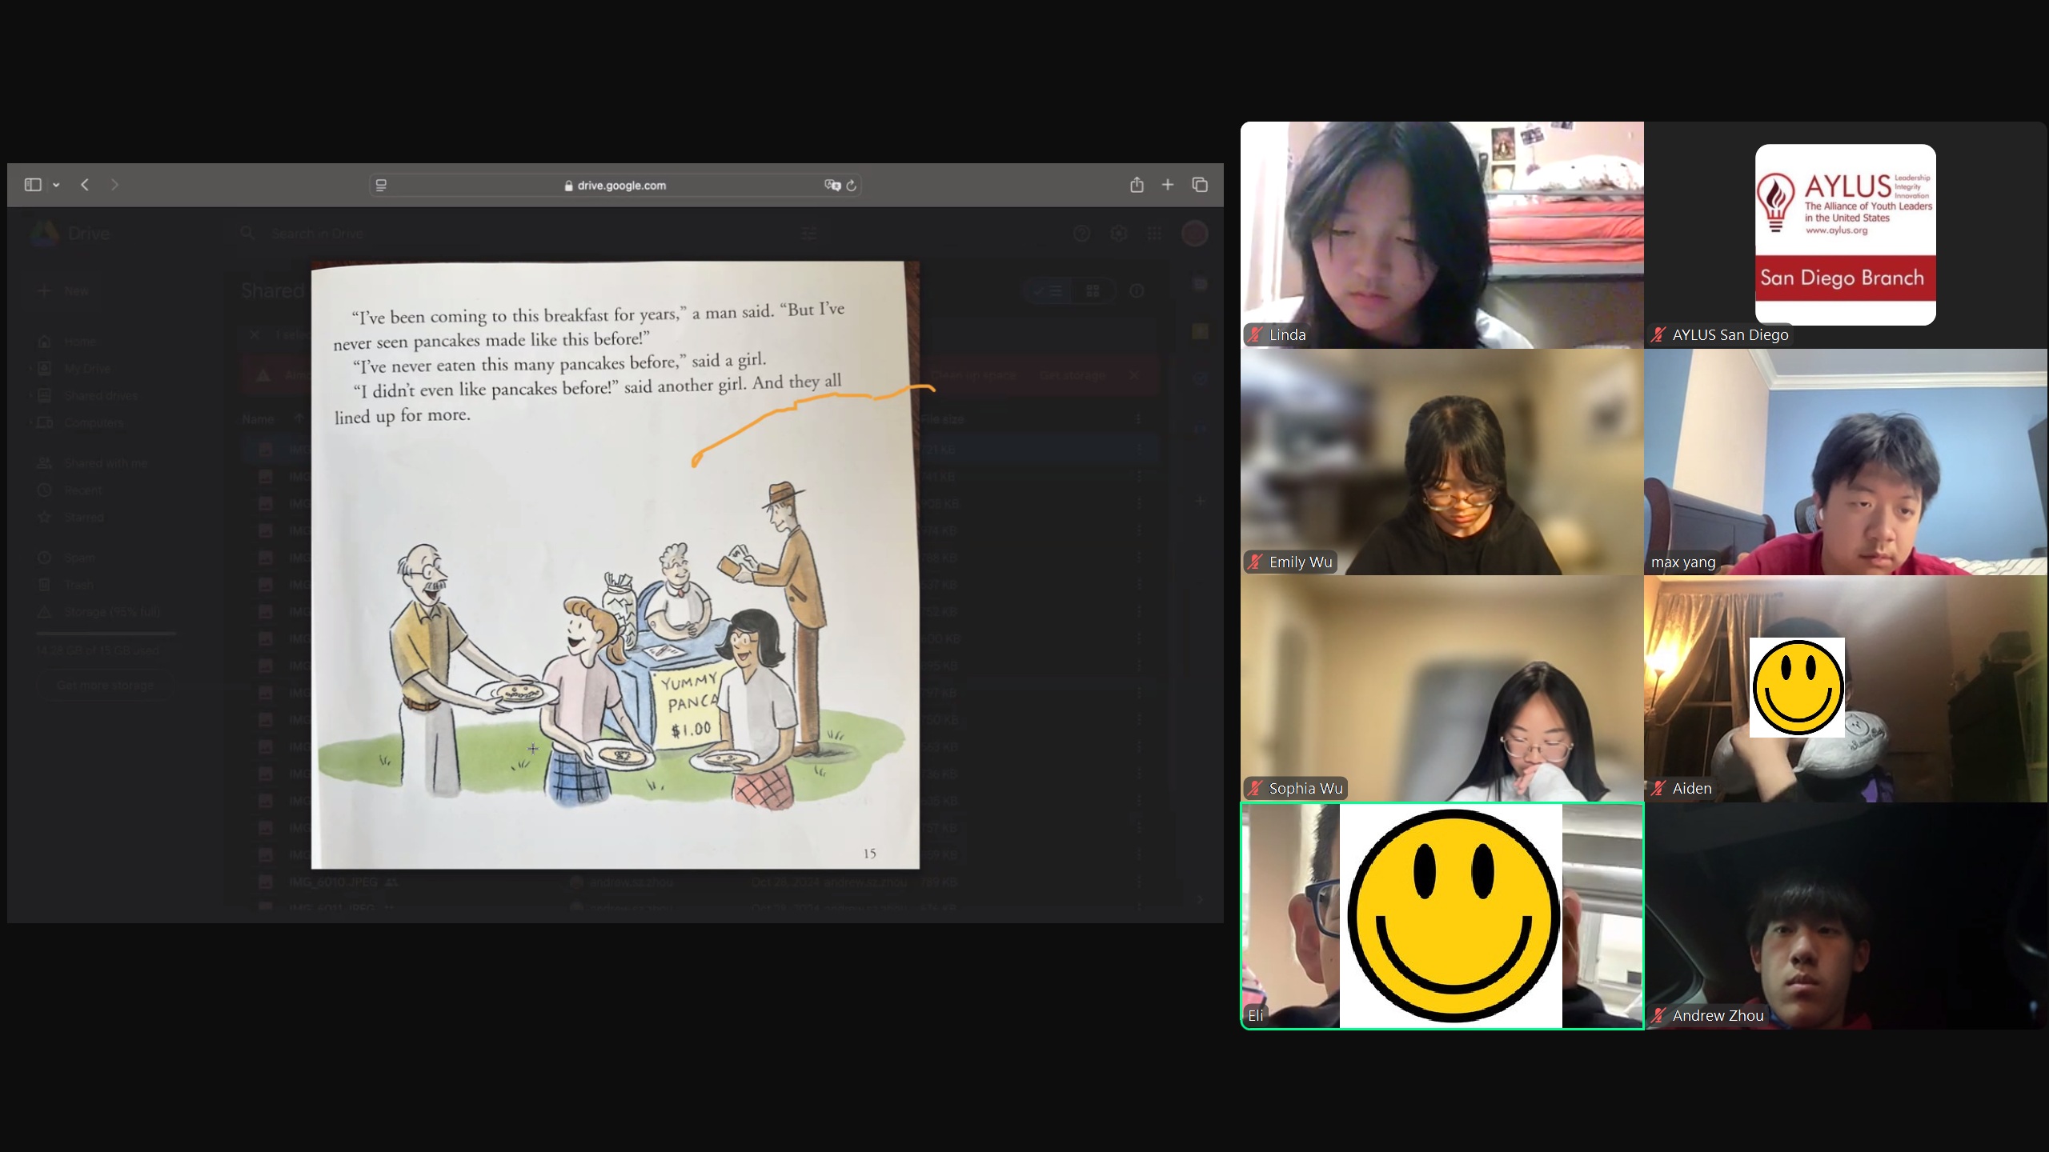The height and width of the screenshot is (1152, 2049).
Task: Select max yang's video tile
Action: (1846, 462)
